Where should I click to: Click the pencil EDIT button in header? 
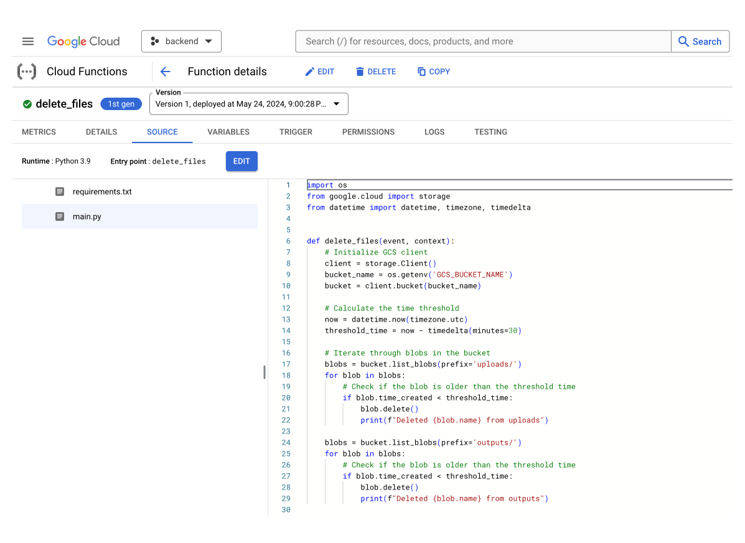[x=319, y=72]
